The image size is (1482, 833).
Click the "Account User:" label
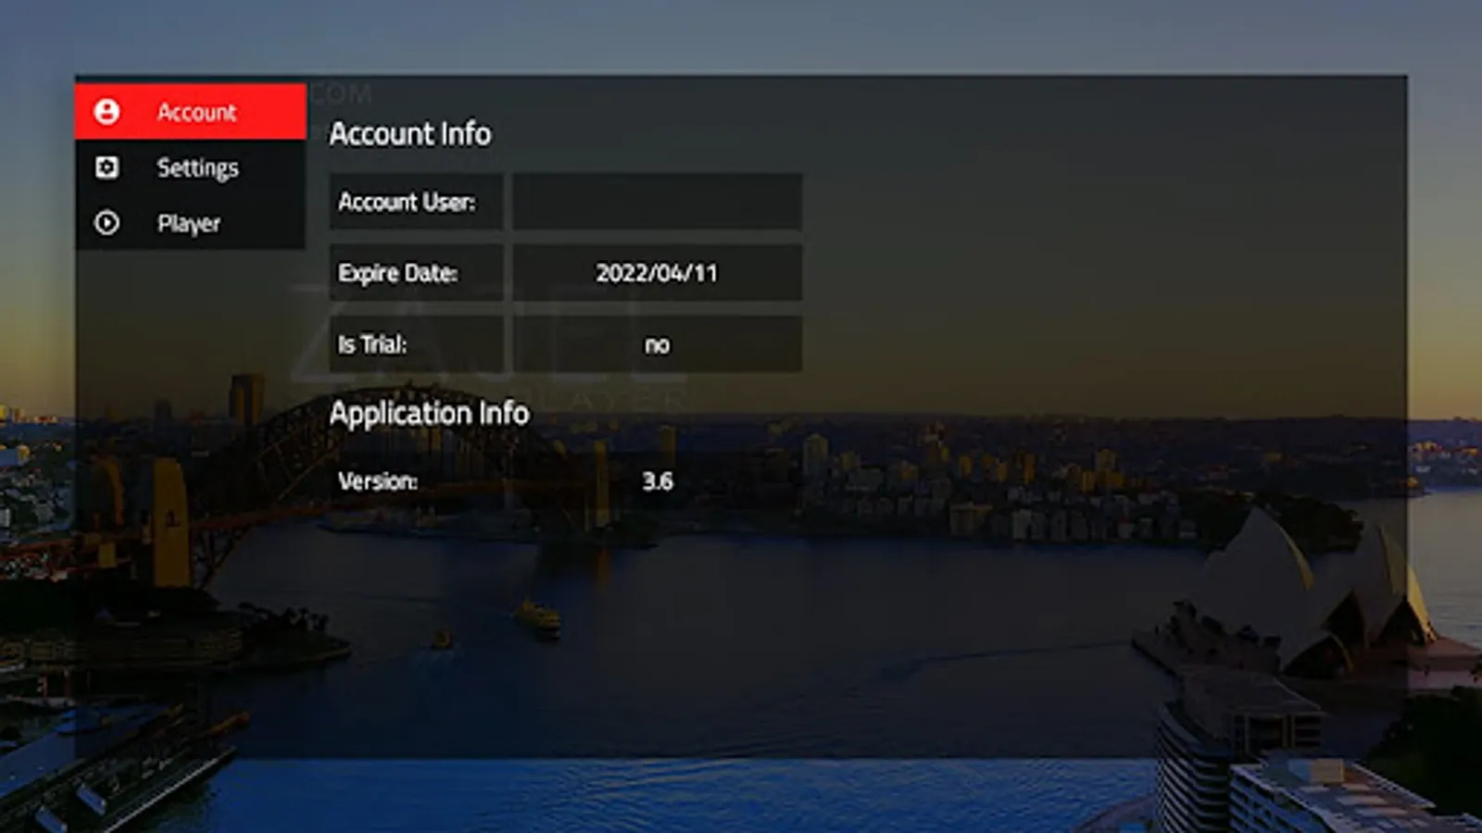click(x=407, y=202)
